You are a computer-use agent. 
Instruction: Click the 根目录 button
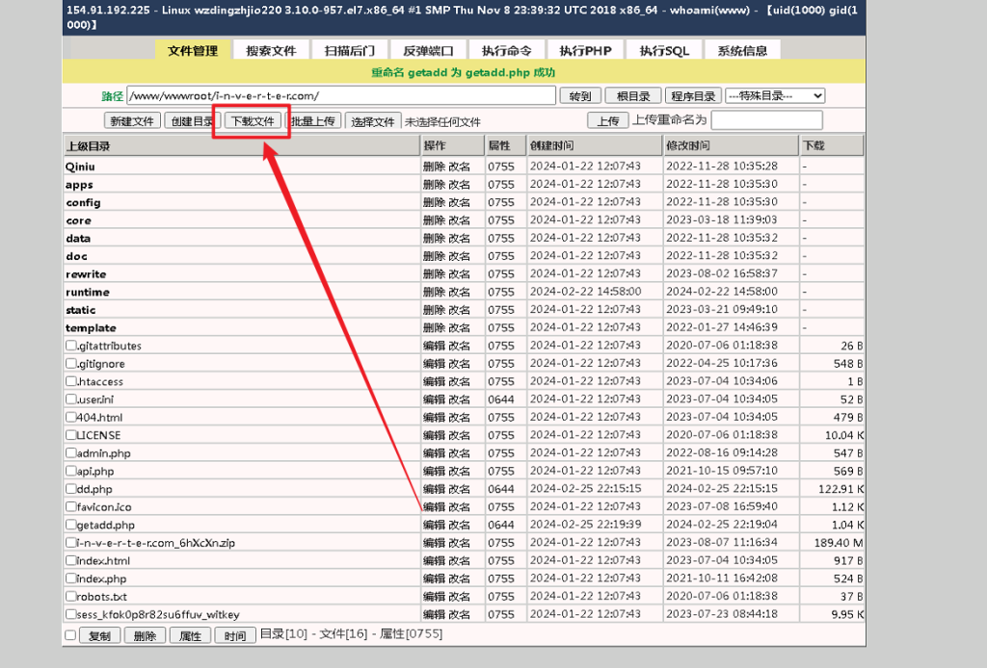click(x=634, y=96)
